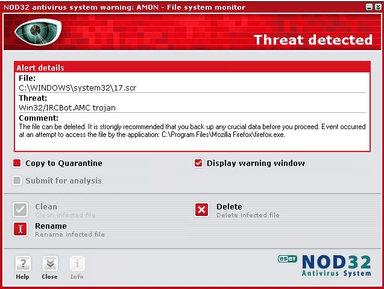
Task: Click the 'Threat detected' banner title
Action: [313, 40]
